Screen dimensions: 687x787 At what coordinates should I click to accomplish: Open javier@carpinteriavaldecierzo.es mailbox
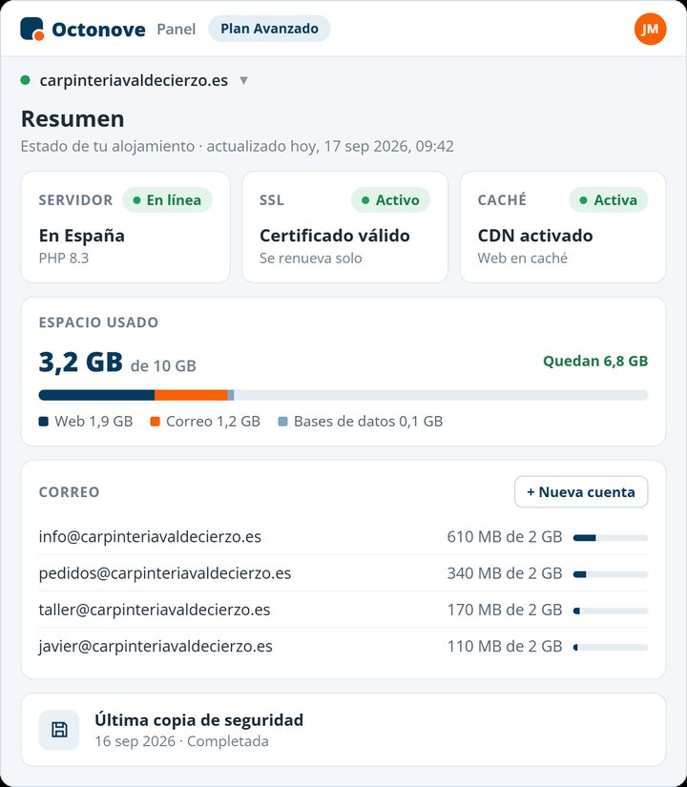pos(156,647)
